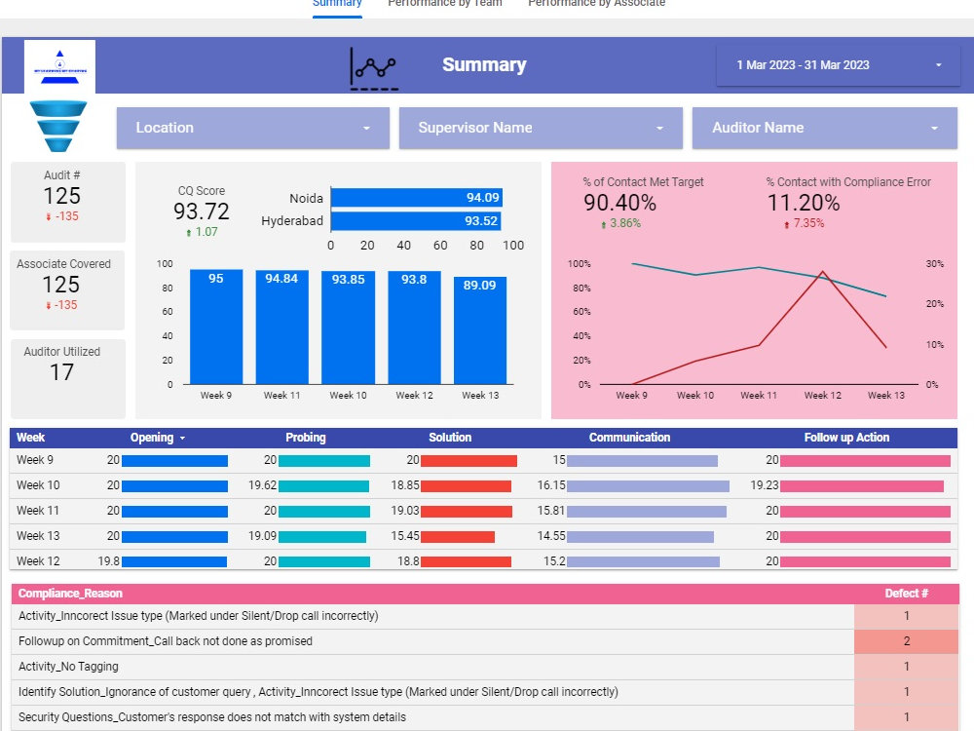Switch to the Performance by Team tab
The image size is (974, 731).
pyautogui.click(x=444, y=4)
